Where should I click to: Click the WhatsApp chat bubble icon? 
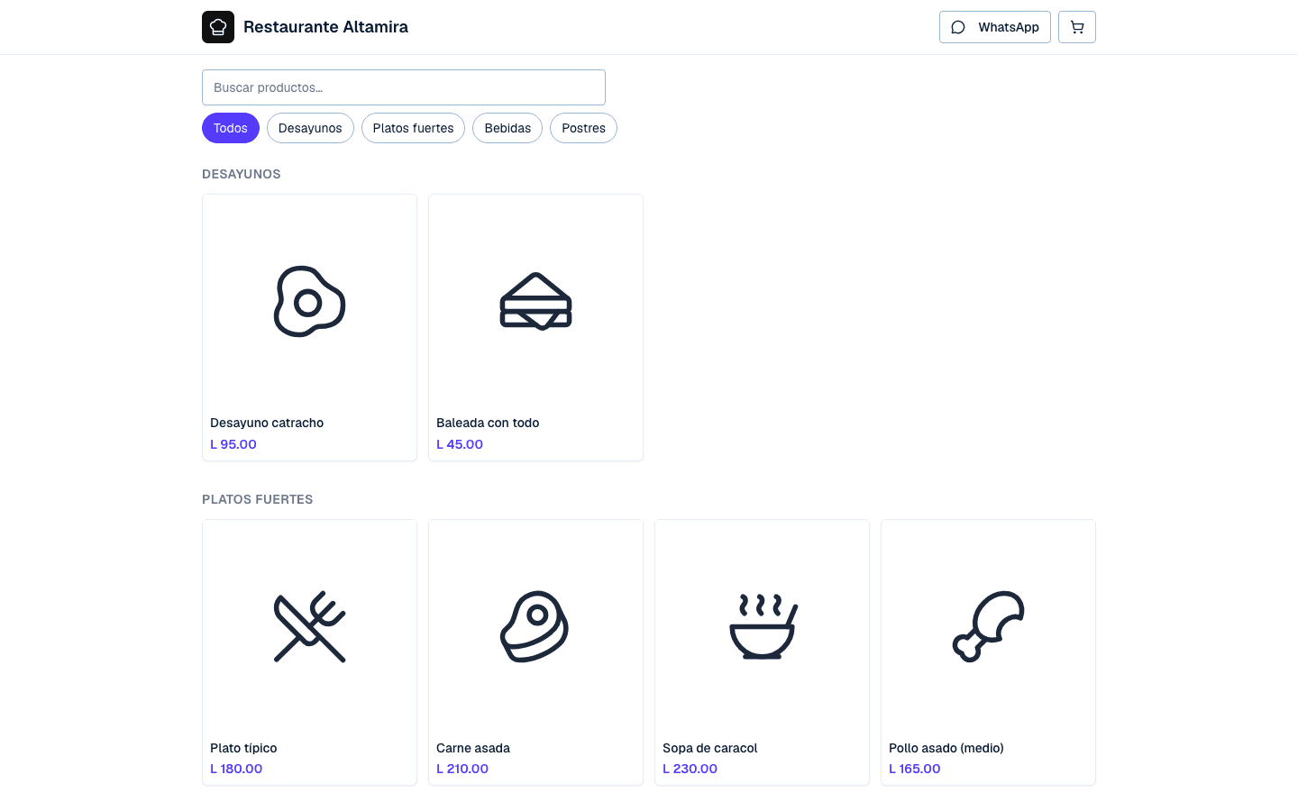(958, 27)
